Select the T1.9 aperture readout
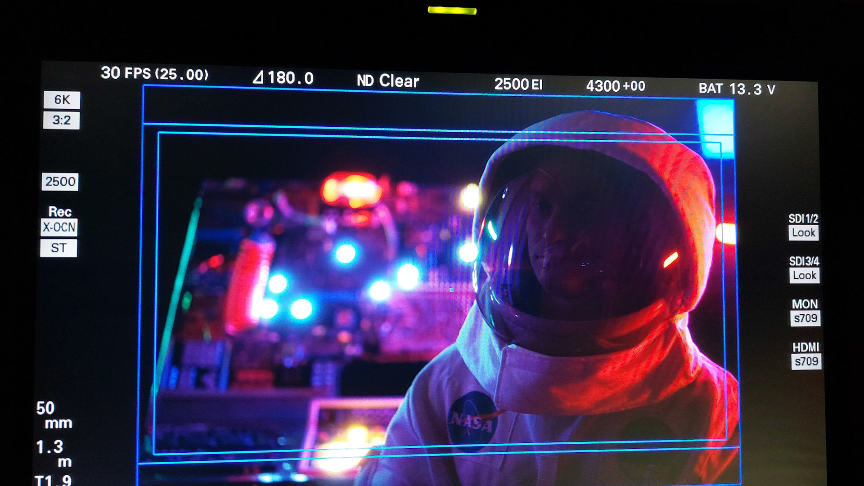The width and height of the screenshot is (864, 486). tap(53, 481)
